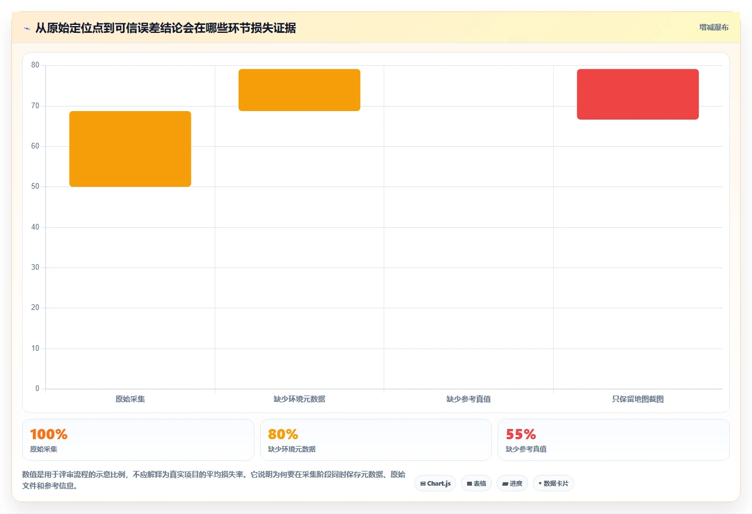Click the y-axis value 80
The width and height of the screenshot is (752, 514).
coord(35,65)
